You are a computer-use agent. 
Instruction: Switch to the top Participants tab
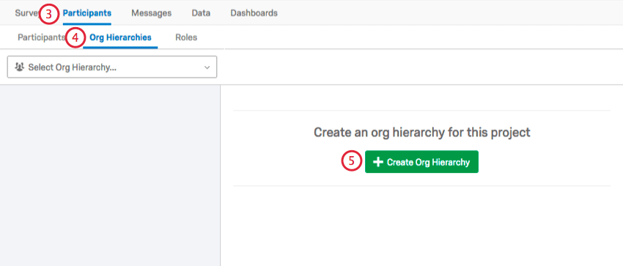coord(87,13)
